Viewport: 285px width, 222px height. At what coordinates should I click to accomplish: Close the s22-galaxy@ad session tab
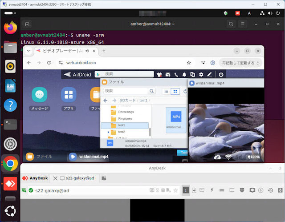pyautogui.click(x=55, y=178)
